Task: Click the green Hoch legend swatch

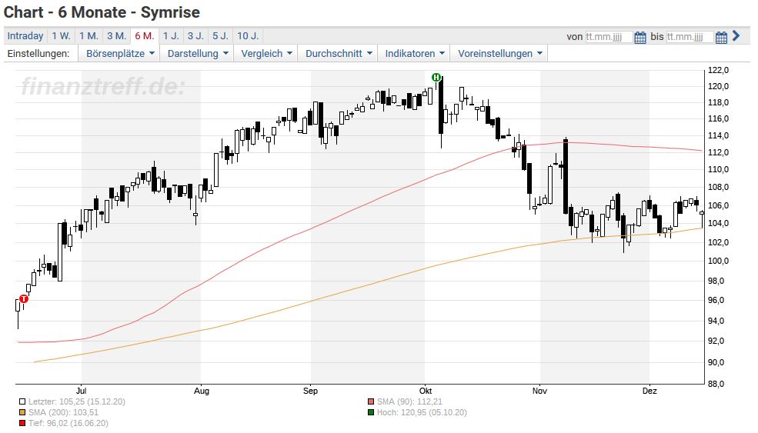Action: pyautogui.click(x=371, y=413)
